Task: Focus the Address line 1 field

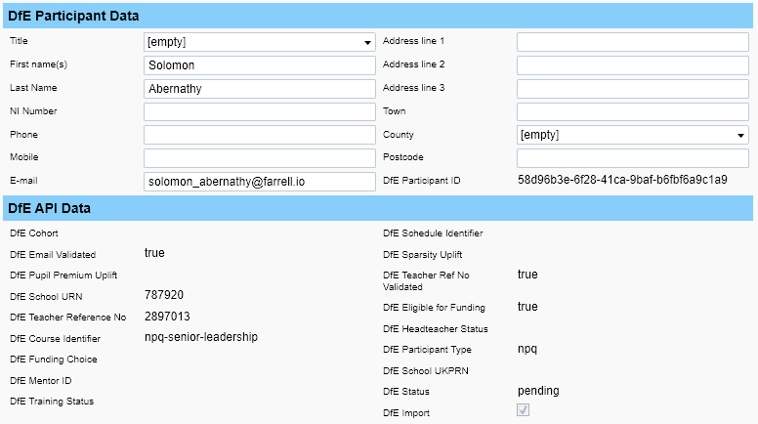Action: pos(632,42)
